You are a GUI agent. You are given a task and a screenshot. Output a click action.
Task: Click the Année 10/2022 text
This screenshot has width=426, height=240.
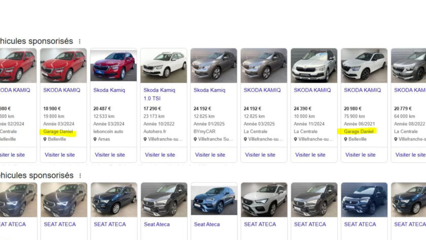pos(159,124)
